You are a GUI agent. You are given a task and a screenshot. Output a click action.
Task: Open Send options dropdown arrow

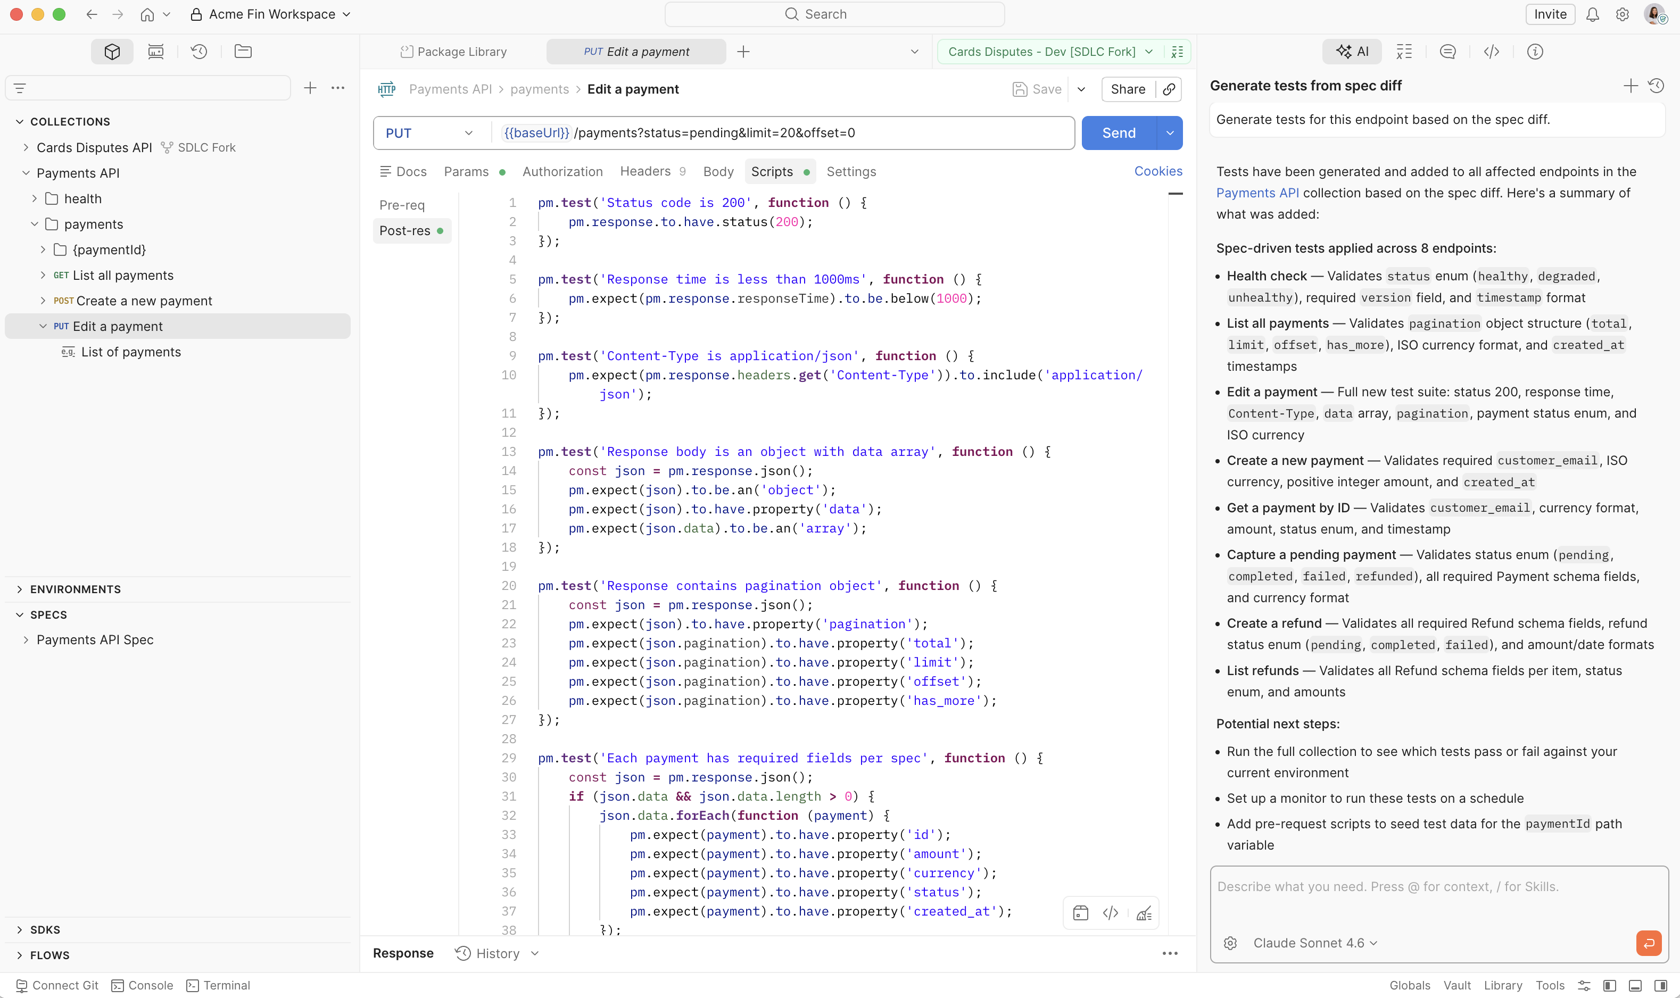(x=1170, y=133)
